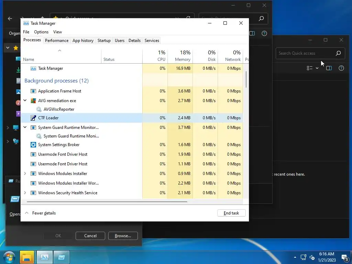This screenshot has height=264, width=352.
Task: Collapse System Guard Runtime Monitor group
Action: click(x=25, y=127)
